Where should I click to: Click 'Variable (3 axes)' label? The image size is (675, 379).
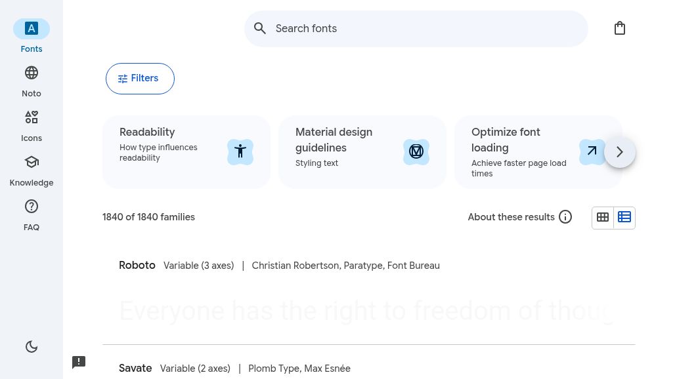(x=199, y=266)
